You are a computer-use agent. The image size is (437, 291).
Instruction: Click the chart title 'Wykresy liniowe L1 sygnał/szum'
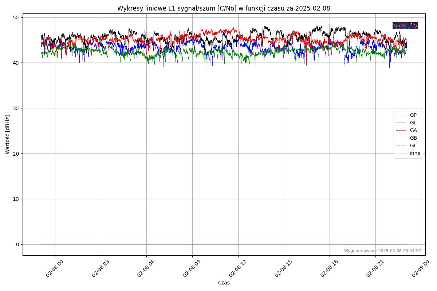224,8
